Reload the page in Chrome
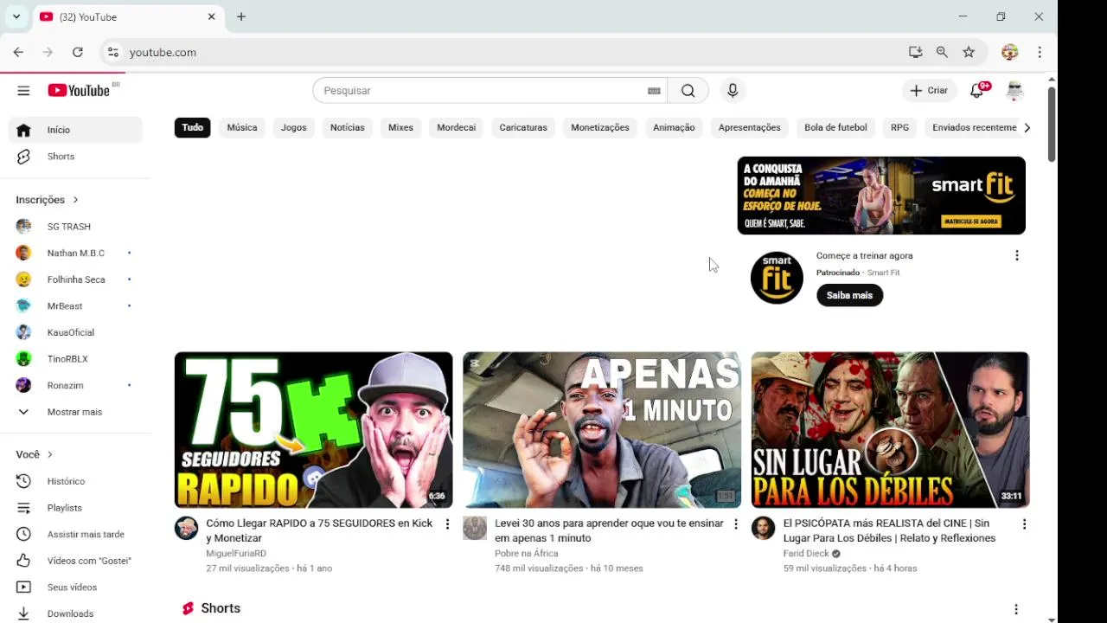 (78, 52)
